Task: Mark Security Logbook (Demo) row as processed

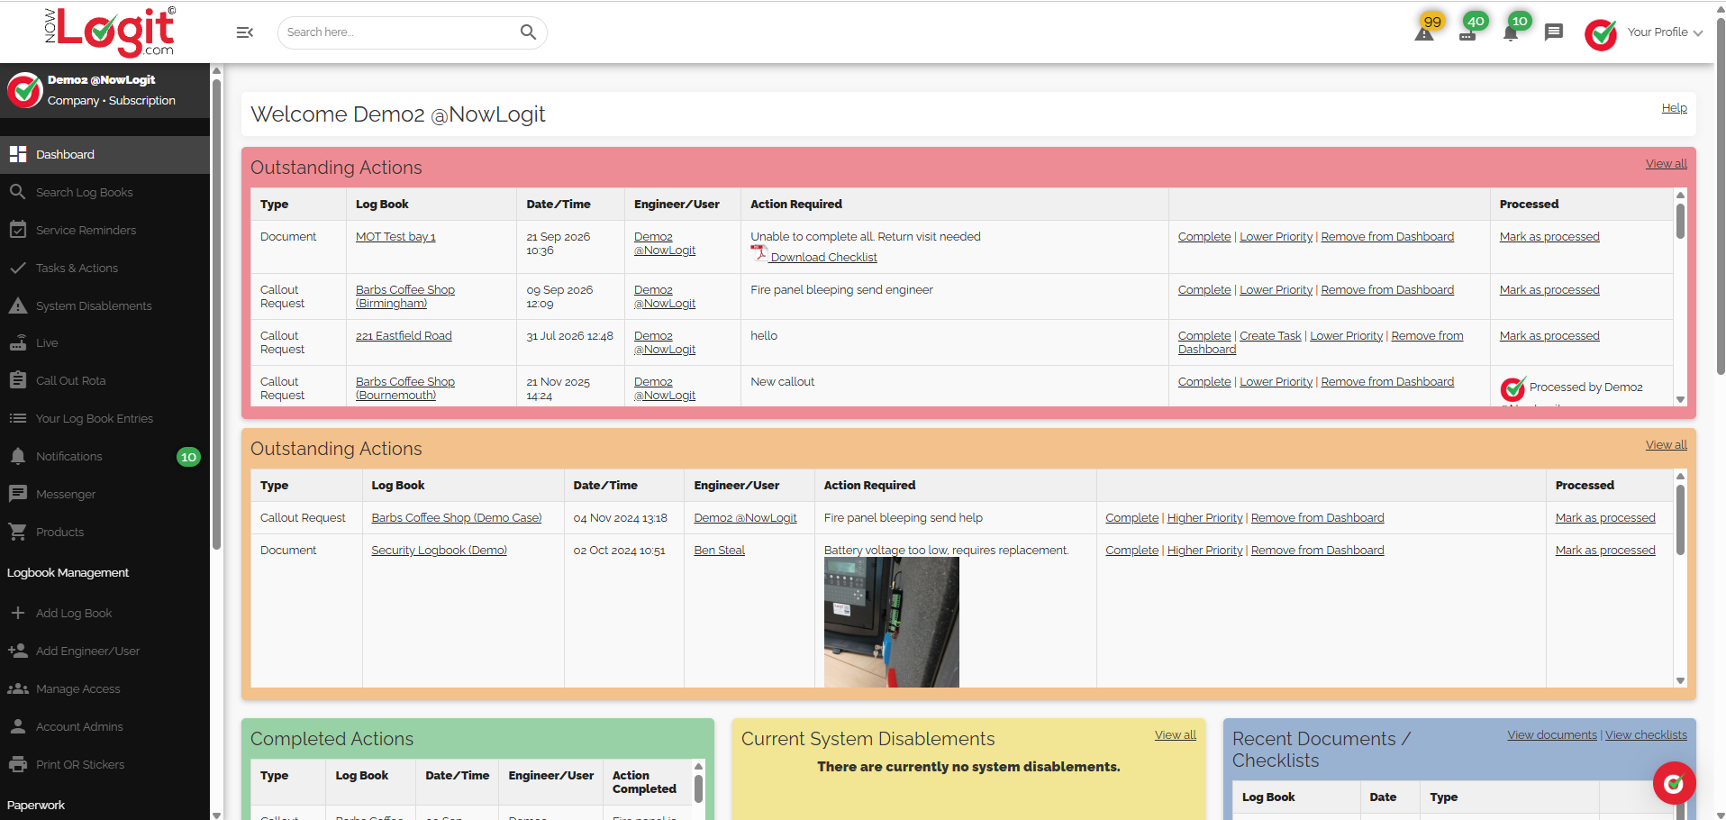Action: point(1605,551)
